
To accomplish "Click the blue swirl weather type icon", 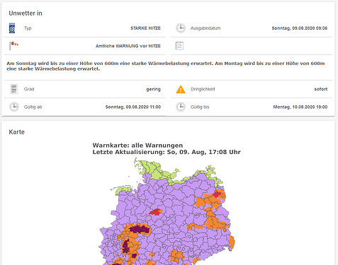I will tap(12, 28).
